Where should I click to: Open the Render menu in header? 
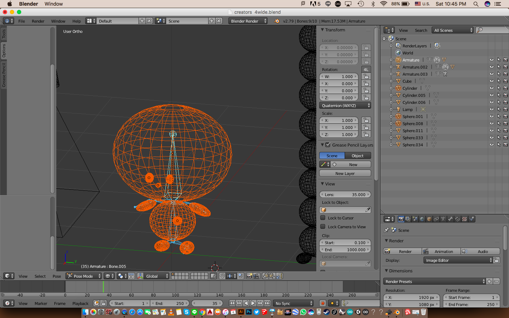click(38, 21)
